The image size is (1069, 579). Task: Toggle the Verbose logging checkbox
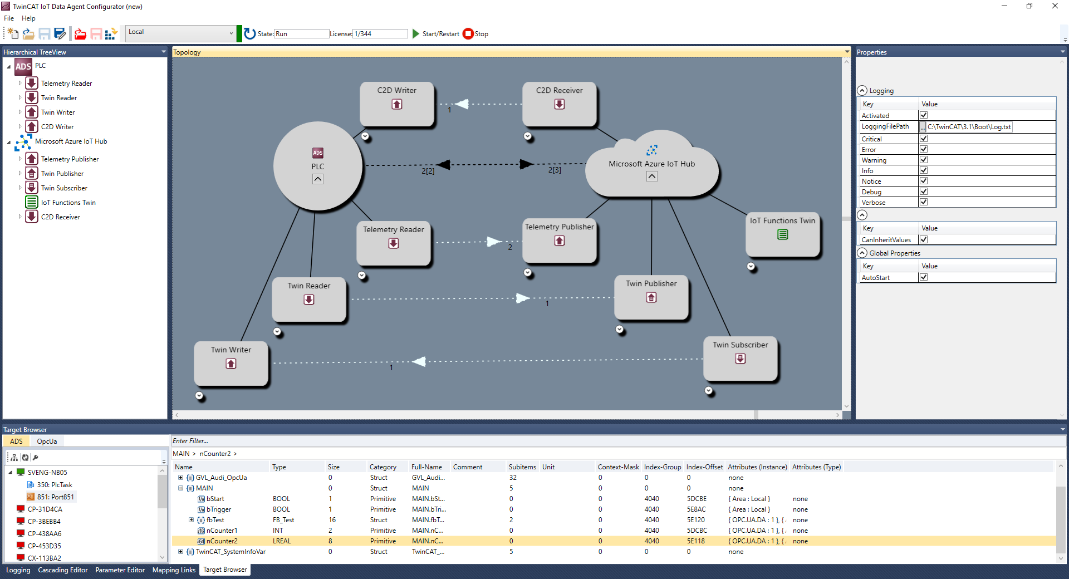point(924,202)
